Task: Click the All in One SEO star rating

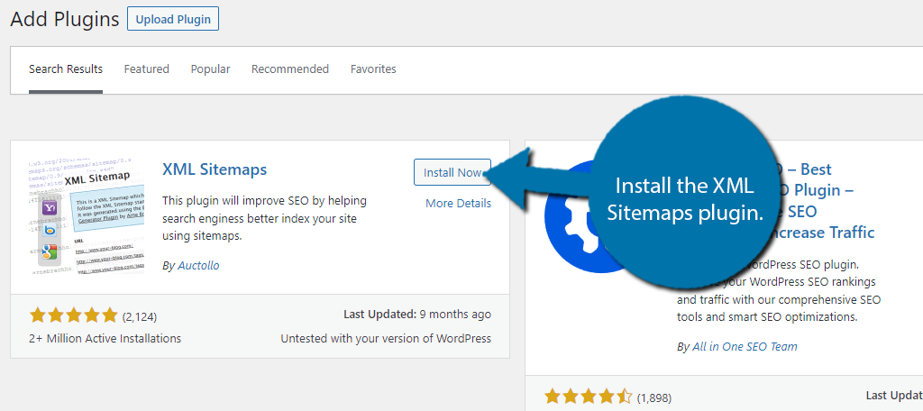Action: (589, 397)
